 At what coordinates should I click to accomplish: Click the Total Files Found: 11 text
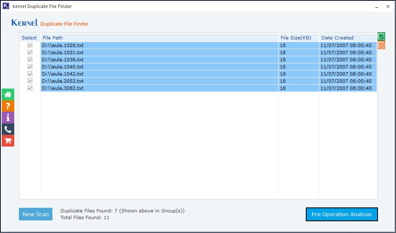point(85,217)
